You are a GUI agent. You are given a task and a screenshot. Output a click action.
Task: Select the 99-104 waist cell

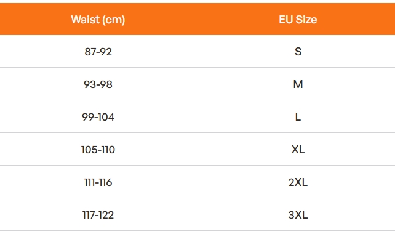click(x=98, y=117)
